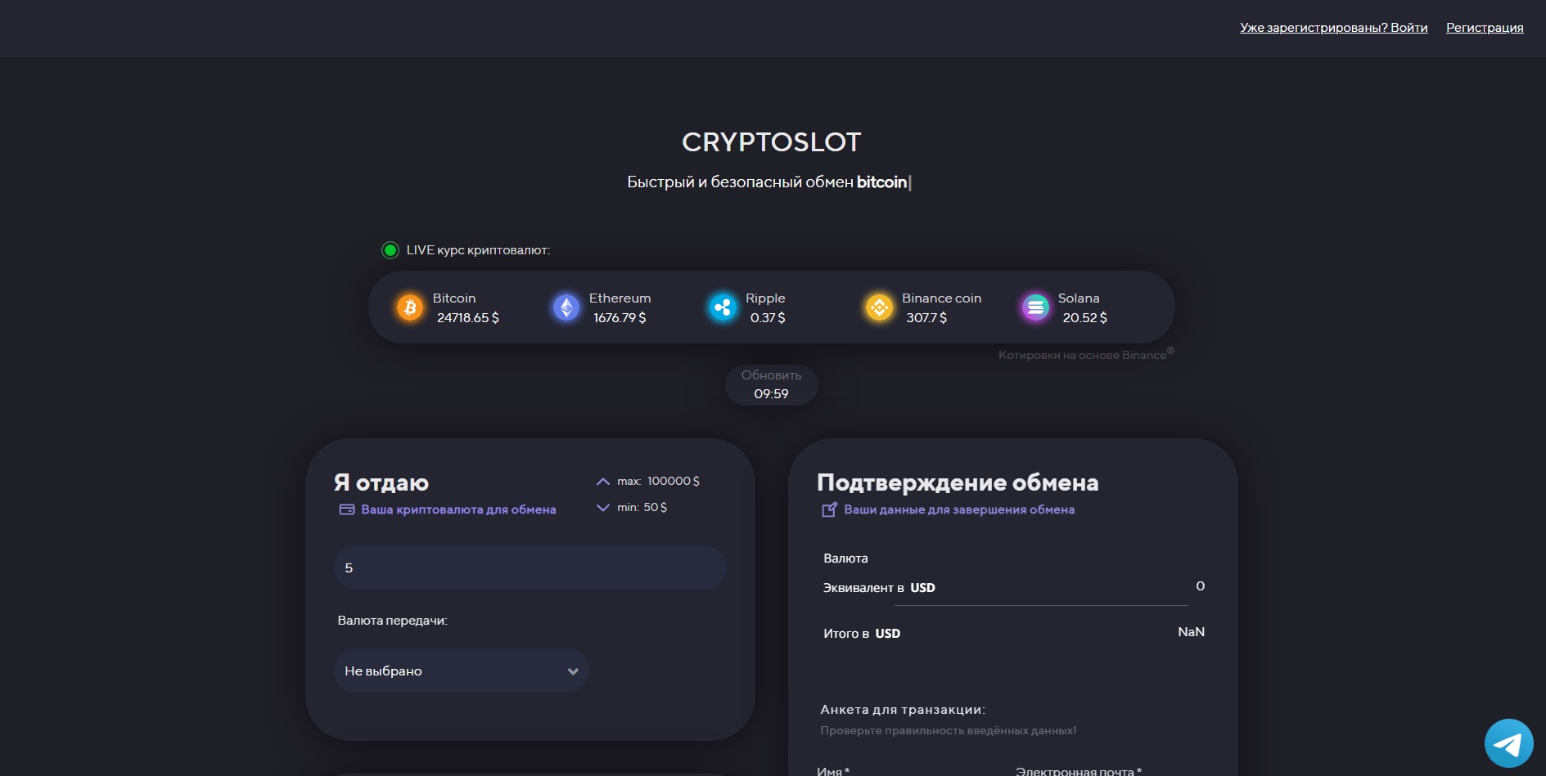Click the up chevron beside max limit
Viewport: 1546px width, 776px height.
tap(603, 482)
